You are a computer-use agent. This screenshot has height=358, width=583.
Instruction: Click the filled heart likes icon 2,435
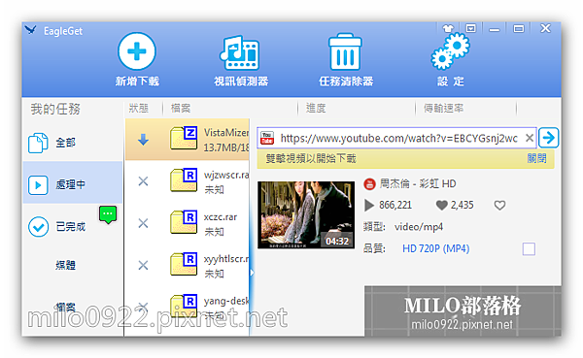click(442, 206)
